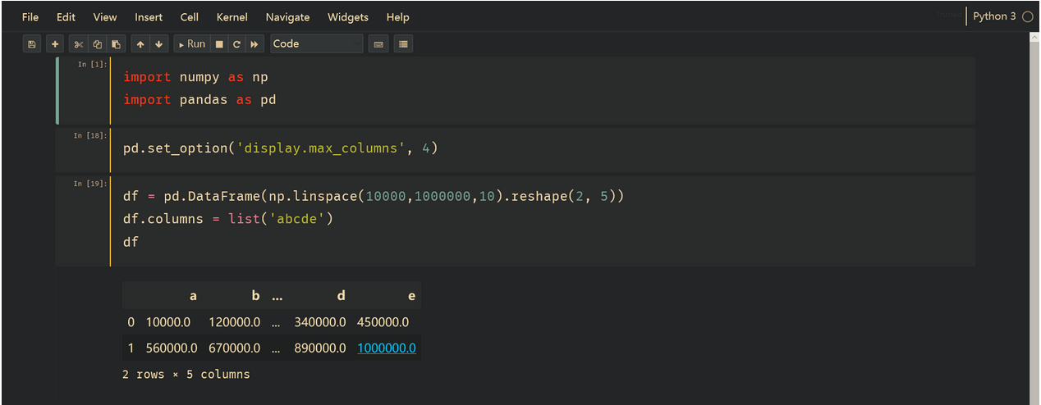Open the Widgets menu
Viewport: 1041px width, 405px height.
coord(348,17)
